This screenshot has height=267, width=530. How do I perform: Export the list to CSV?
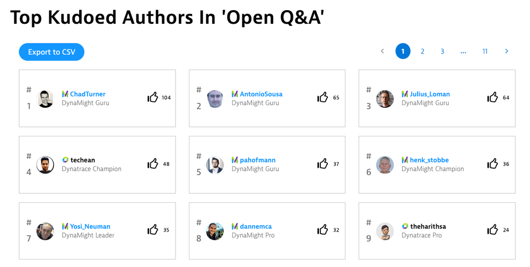[51, 52]
